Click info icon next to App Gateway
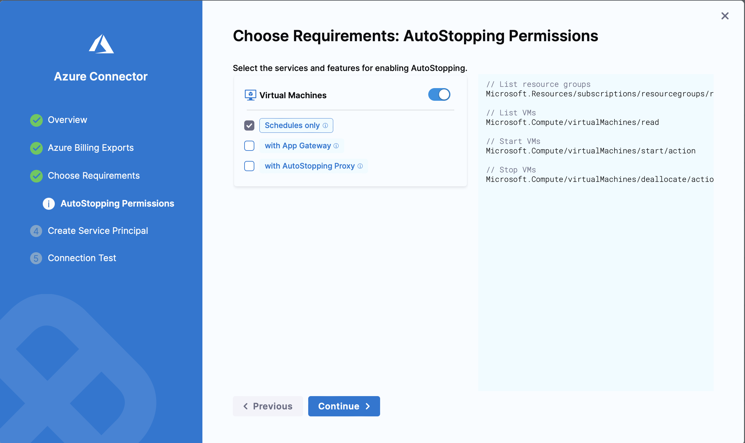The height and width of the screenshot is (443, 745). pos(336,146)
